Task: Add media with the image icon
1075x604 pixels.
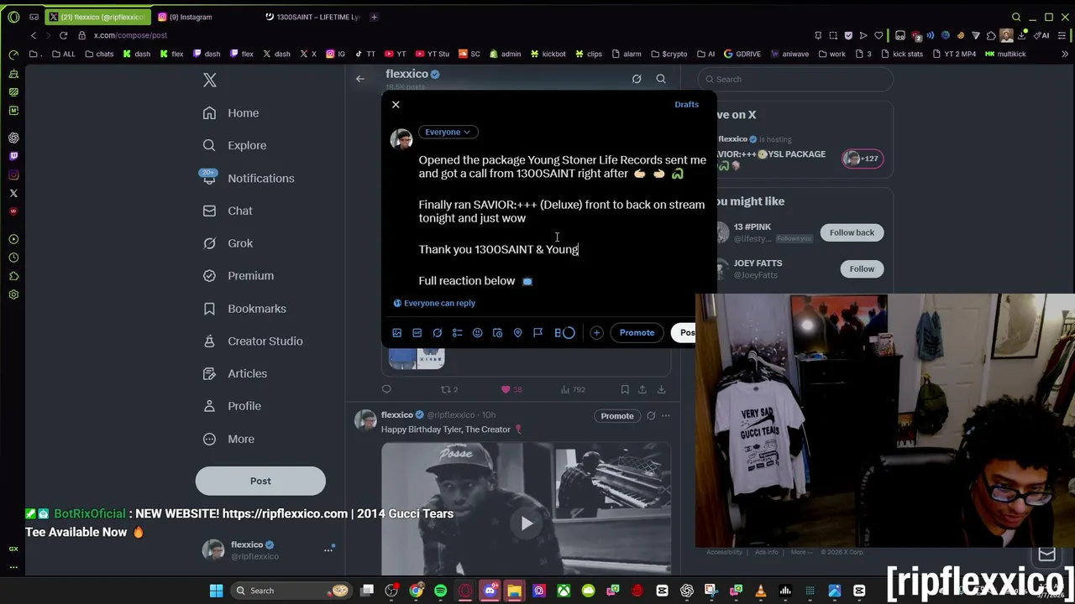Action: point(397,333)
